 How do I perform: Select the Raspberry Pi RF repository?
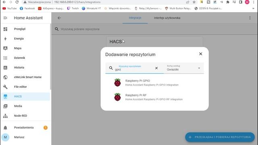(154, 97)
